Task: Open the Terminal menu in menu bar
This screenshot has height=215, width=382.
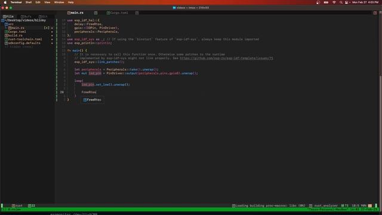Action: point(16,2)
